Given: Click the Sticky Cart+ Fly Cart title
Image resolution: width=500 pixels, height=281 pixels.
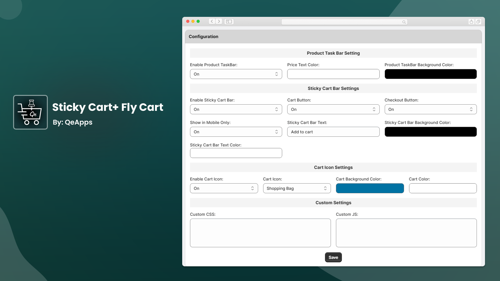Looking at the screenshot, I should pyautogui.click(x=108, y=107).
